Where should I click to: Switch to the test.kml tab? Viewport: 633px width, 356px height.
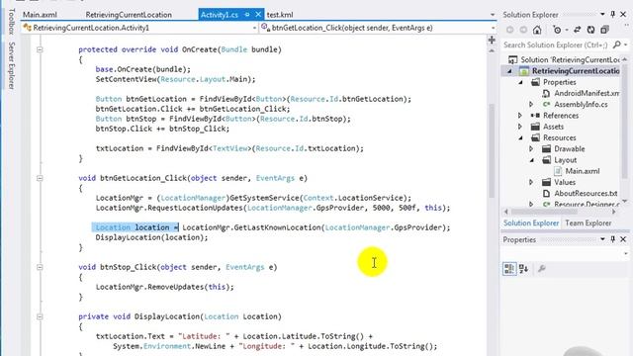coord(280,15)
